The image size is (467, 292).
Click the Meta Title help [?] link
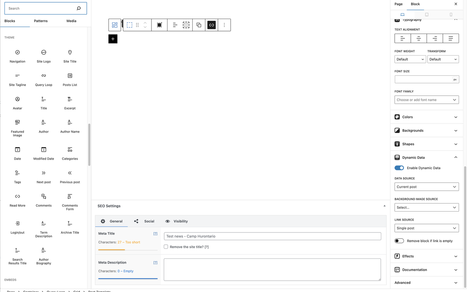(155, 234)
